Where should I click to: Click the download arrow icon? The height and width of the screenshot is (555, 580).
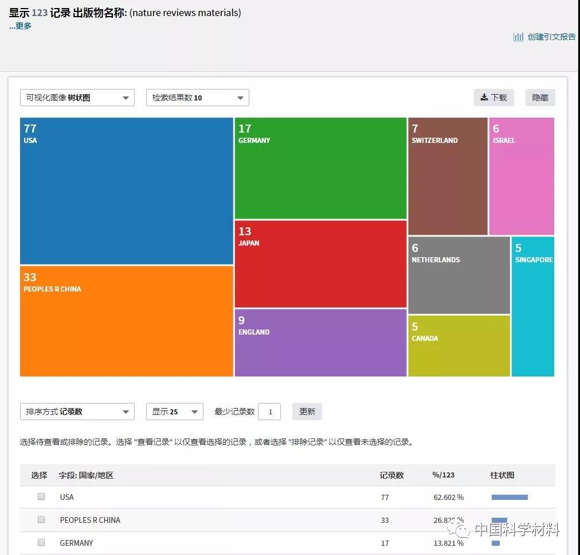coord(484,98)
